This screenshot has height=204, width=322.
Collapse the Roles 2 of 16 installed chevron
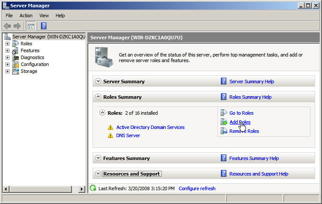click(102, 113)
